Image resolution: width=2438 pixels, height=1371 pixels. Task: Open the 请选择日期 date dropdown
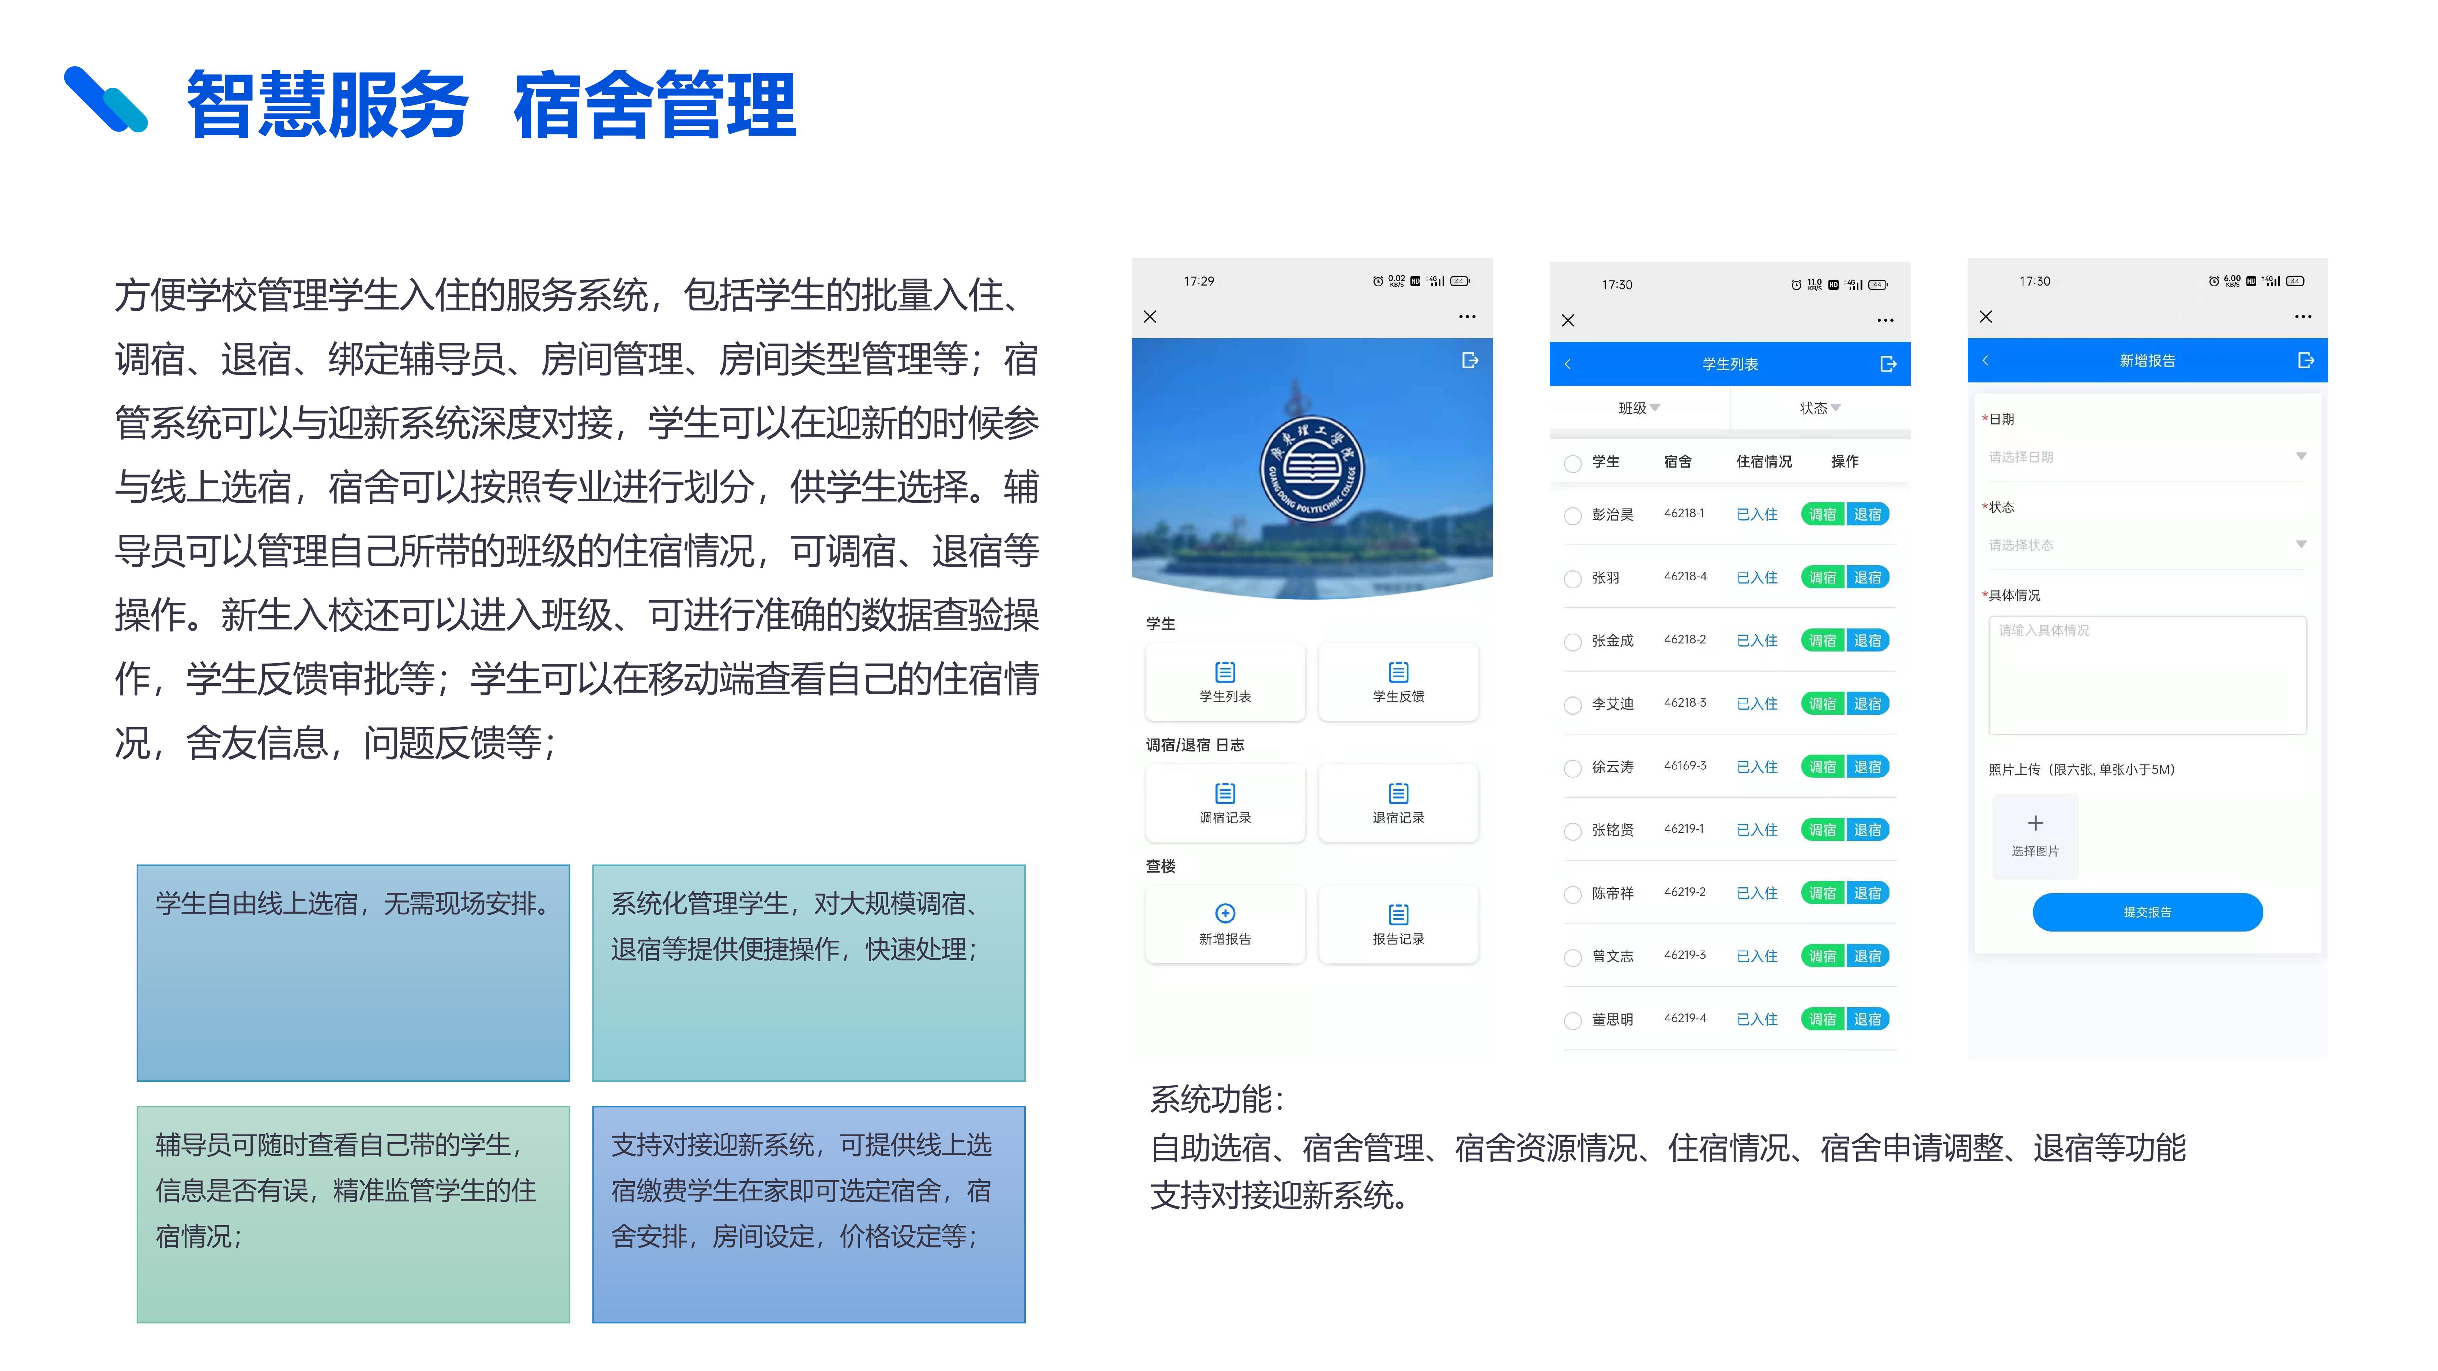point(2147,457)
